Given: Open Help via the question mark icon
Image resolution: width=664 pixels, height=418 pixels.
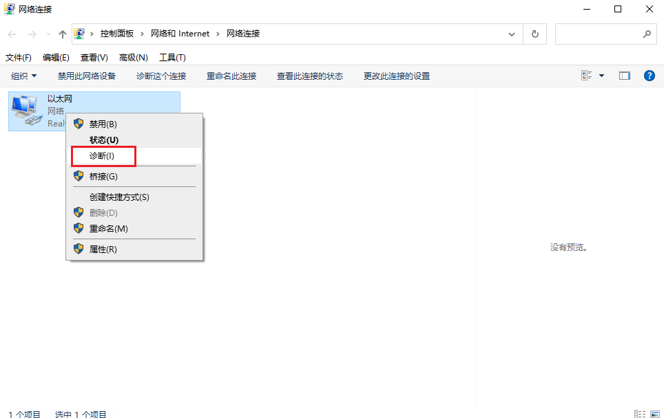Looking at the screenshot, I should coord(650,76).
